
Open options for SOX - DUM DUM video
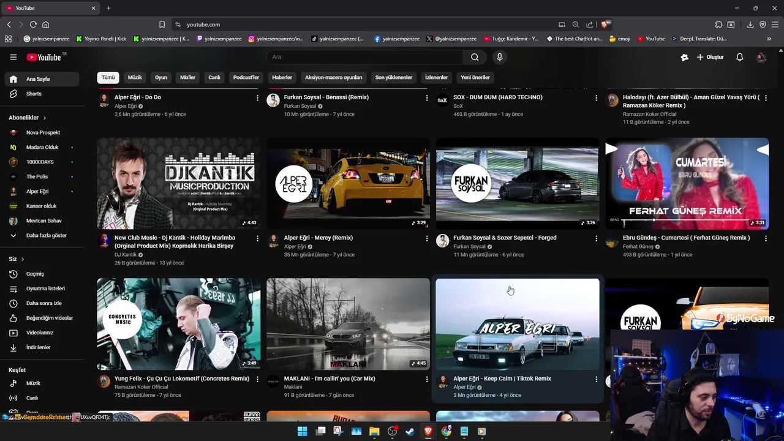tap(596, 98)
